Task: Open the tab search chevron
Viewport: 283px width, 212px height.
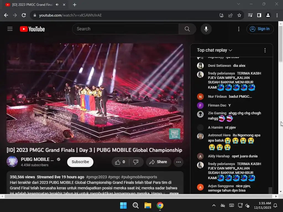Action: 239,4
